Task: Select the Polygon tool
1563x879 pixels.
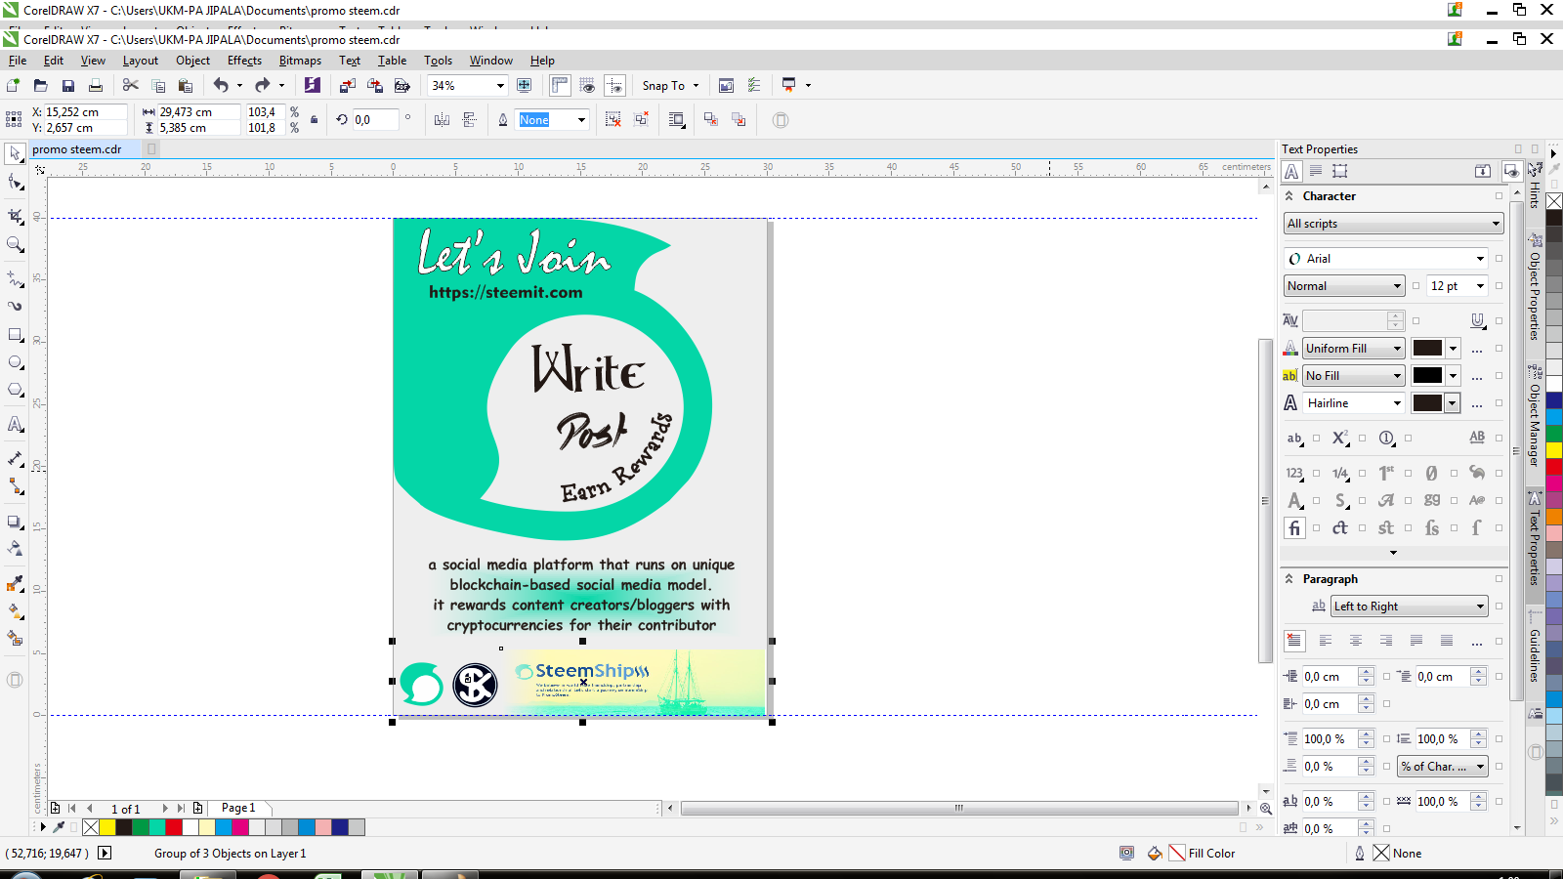Action: coord(16,390)
